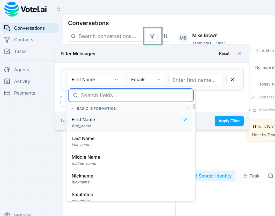
Task: Choose Last Name from field list
Action: click(x=129, y=141)
